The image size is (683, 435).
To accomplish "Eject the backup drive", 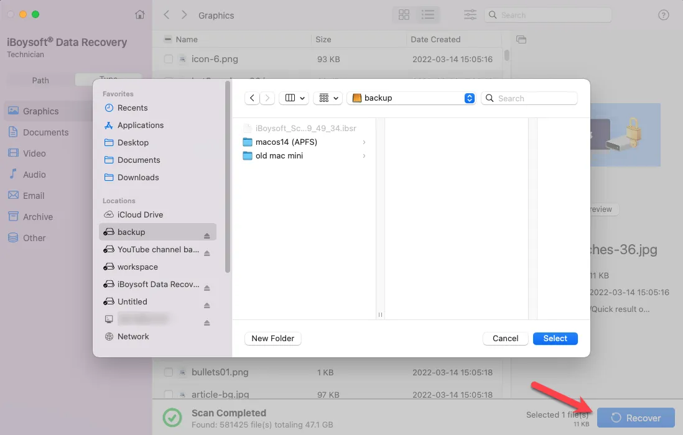I will coord(207,236).
